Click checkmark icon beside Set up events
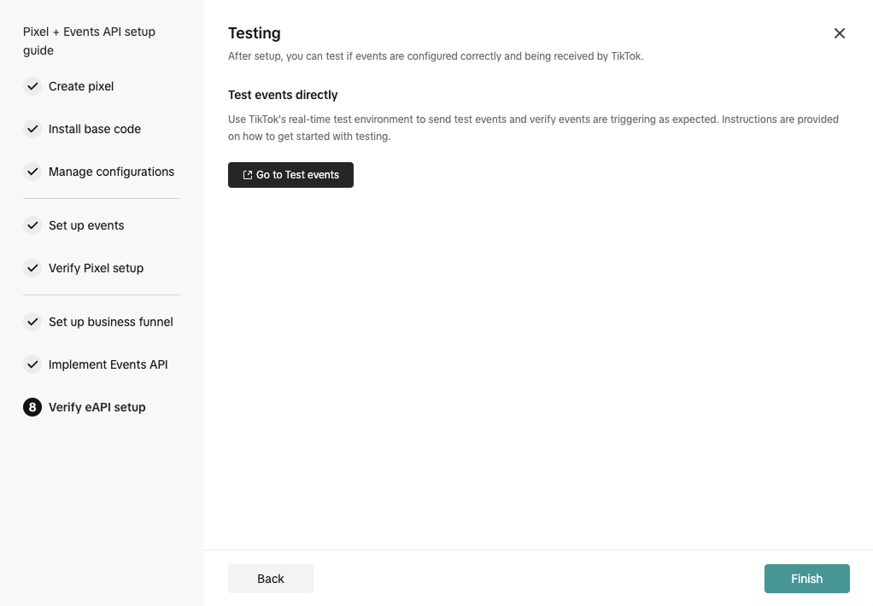Screen dimensions: 873x606 coord(32,225)
